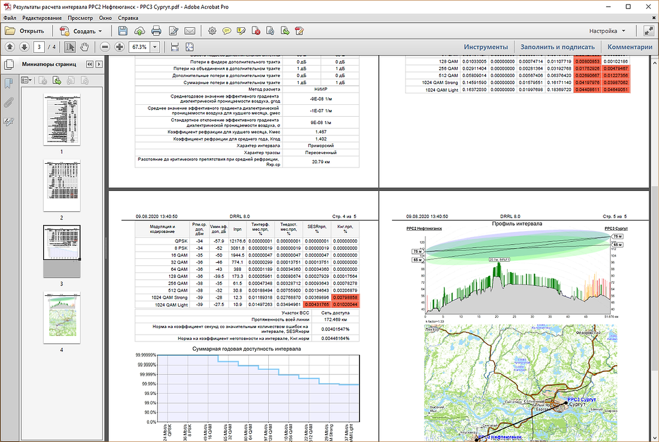Open the zoom level dropdown arrow

155,47
